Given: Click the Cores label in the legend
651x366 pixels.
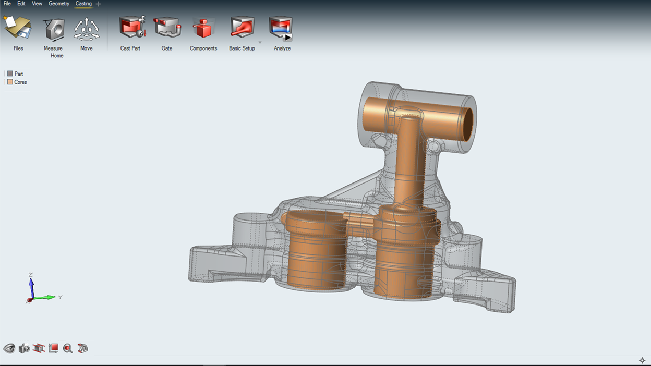Looking at the screenshot, I should tap(19, 82).
